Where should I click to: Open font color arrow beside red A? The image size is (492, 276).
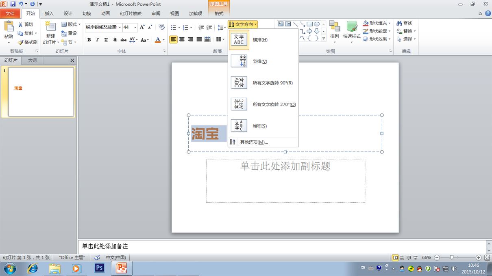point(163,40)
